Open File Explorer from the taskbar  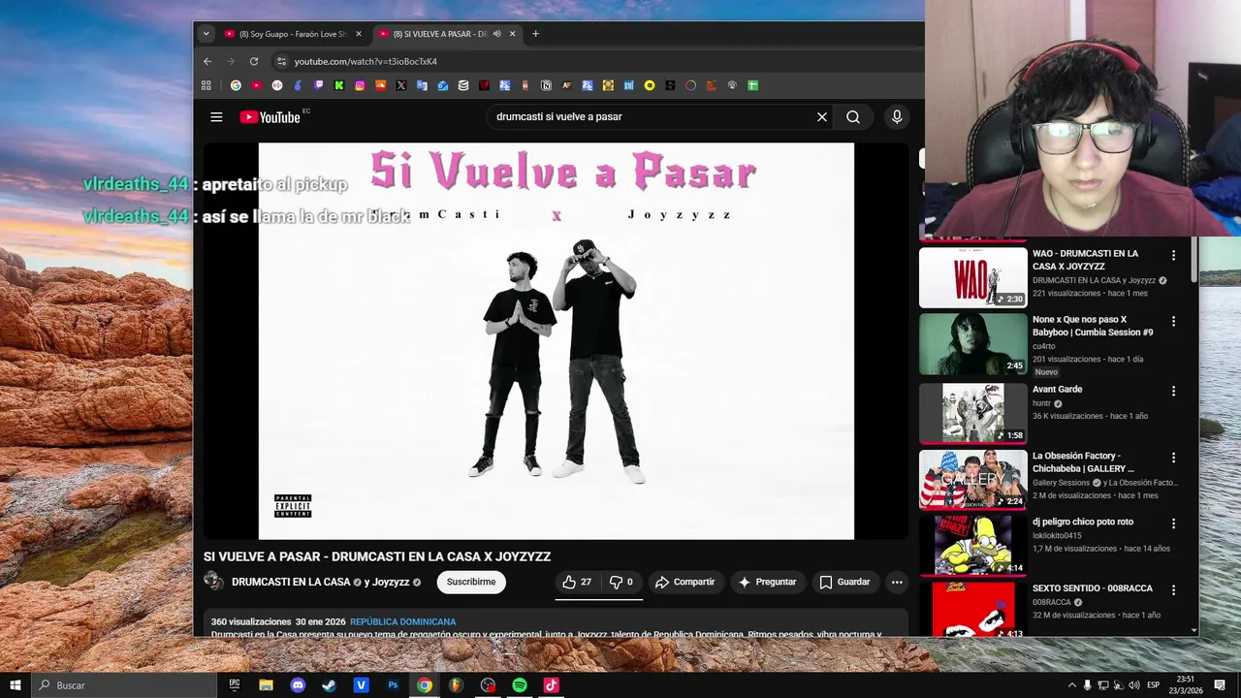[x=266, y=685]
